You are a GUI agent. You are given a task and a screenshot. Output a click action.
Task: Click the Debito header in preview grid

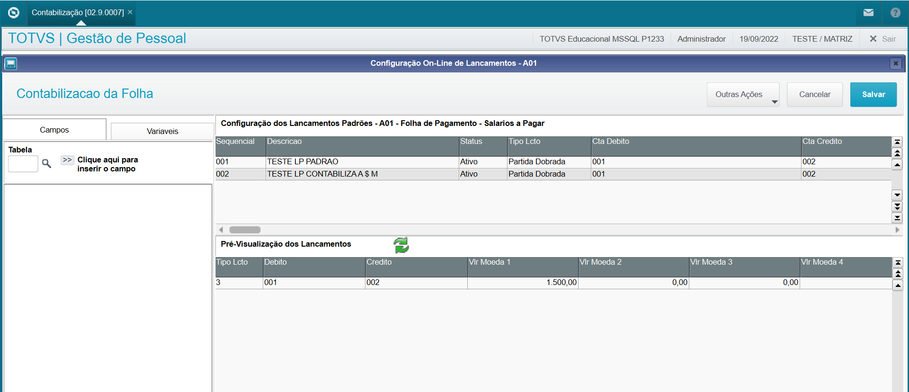pos(314,267)
